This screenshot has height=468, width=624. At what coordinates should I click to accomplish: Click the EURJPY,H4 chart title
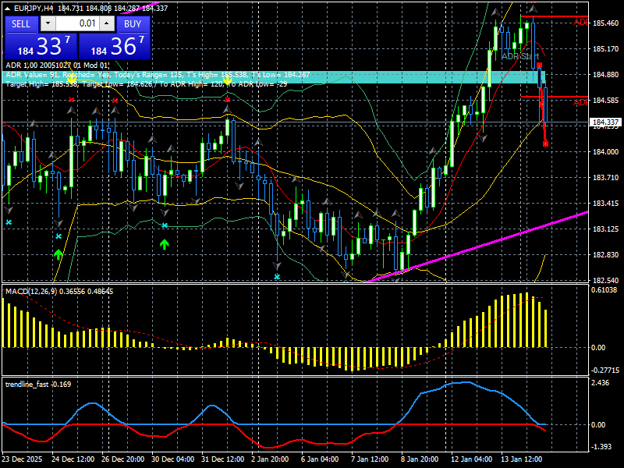[34, 8]
